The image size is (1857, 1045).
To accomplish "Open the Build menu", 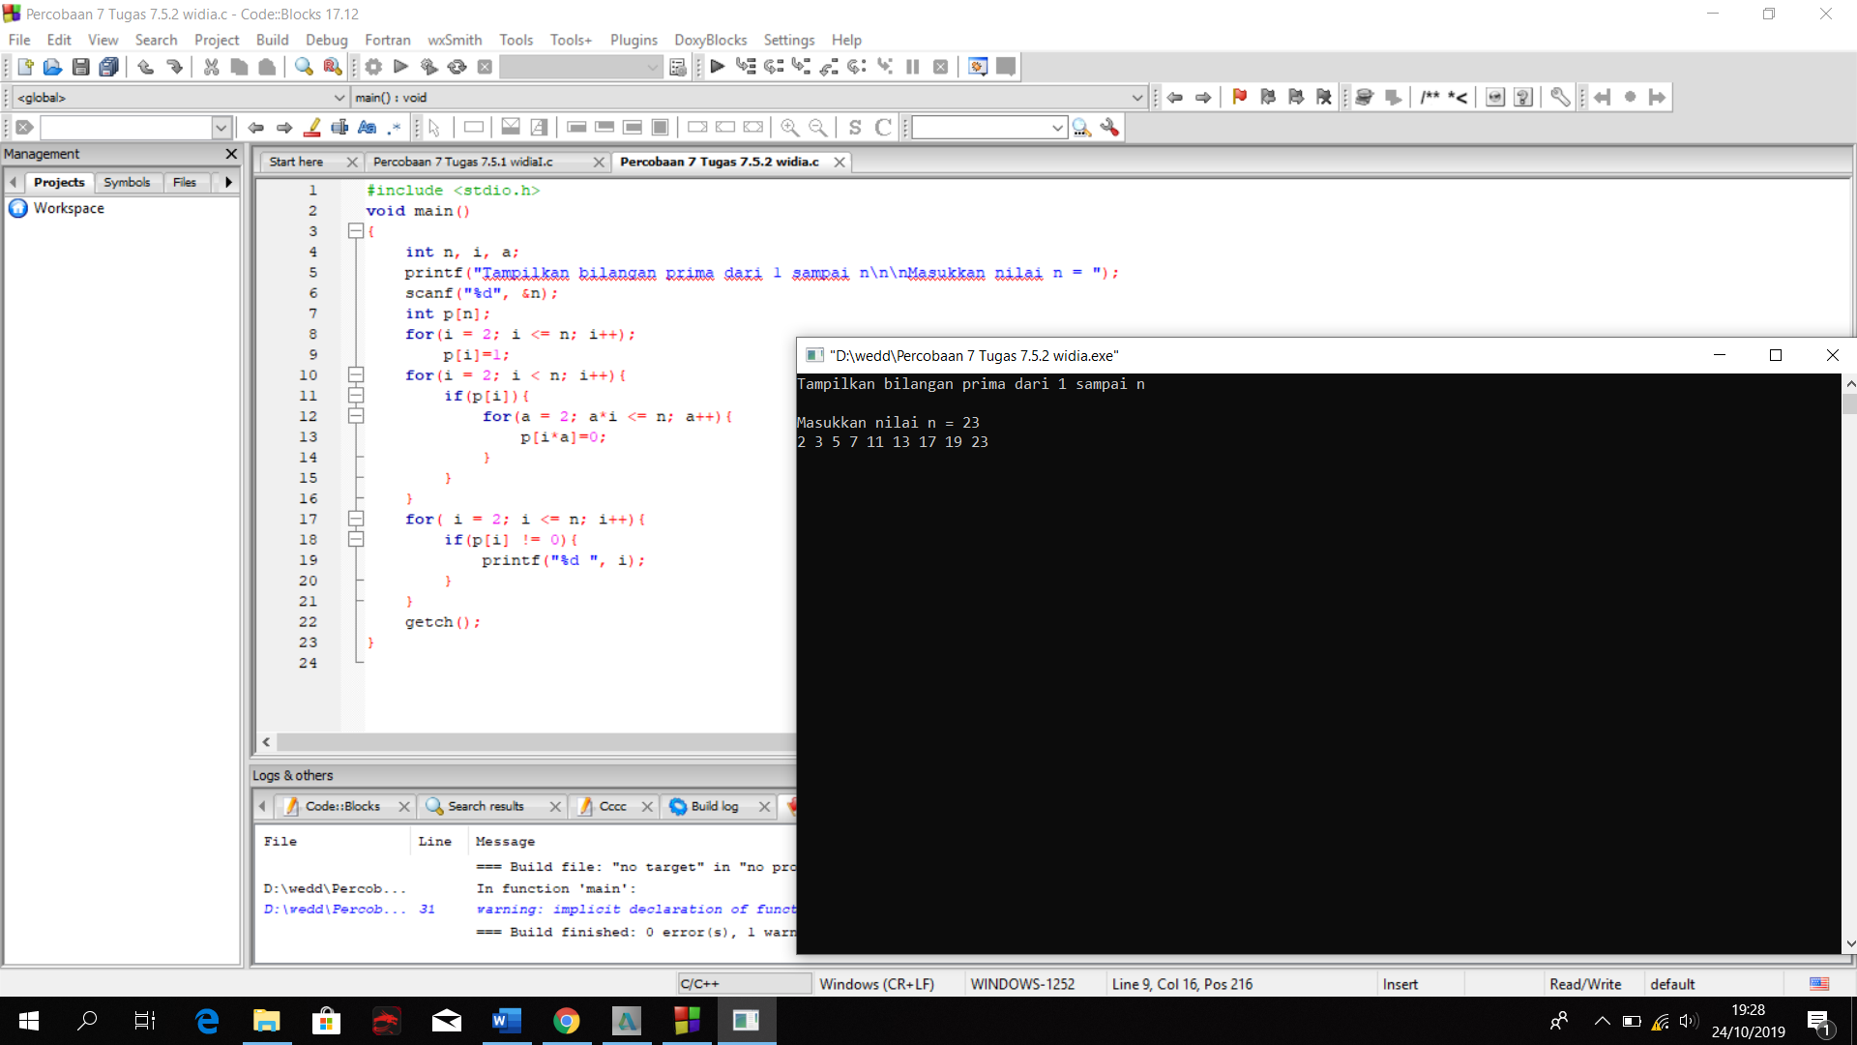I will (272, 40).
